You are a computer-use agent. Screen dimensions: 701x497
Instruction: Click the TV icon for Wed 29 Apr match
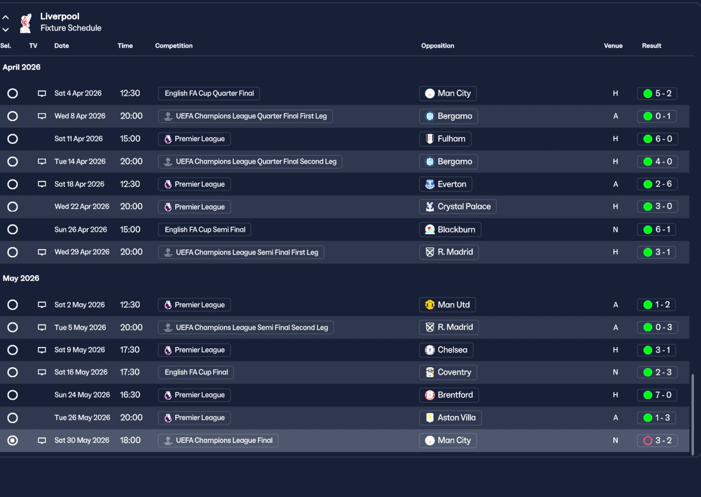click(x=42, y=252)
